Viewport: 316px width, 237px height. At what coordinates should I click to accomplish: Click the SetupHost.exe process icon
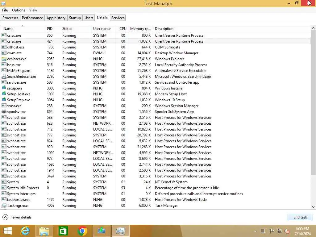click(x=4, y=94)
